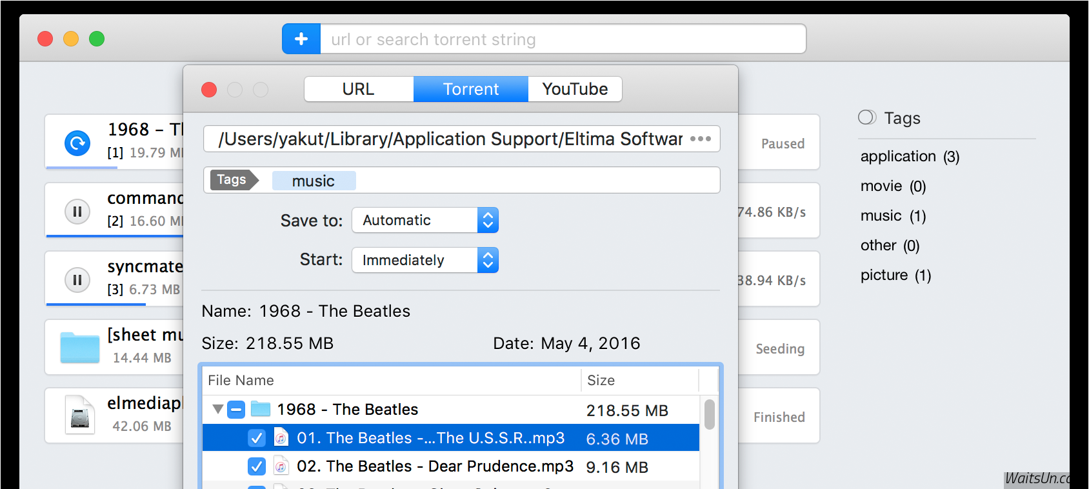Click the blue folder icon of sheet music download
This screenshot has height=489, width=1089.
[80, 348]
